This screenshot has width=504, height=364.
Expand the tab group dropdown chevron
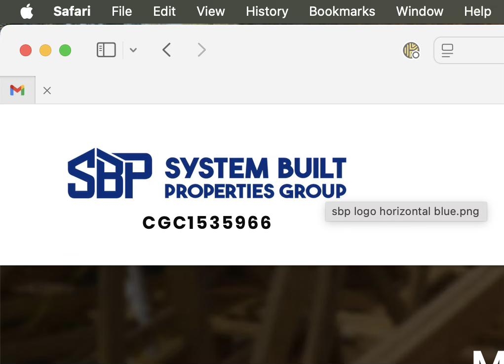click(133, 50)
